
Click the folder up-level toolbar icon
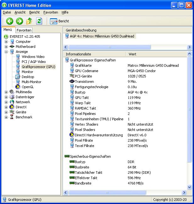pos(29,21)
